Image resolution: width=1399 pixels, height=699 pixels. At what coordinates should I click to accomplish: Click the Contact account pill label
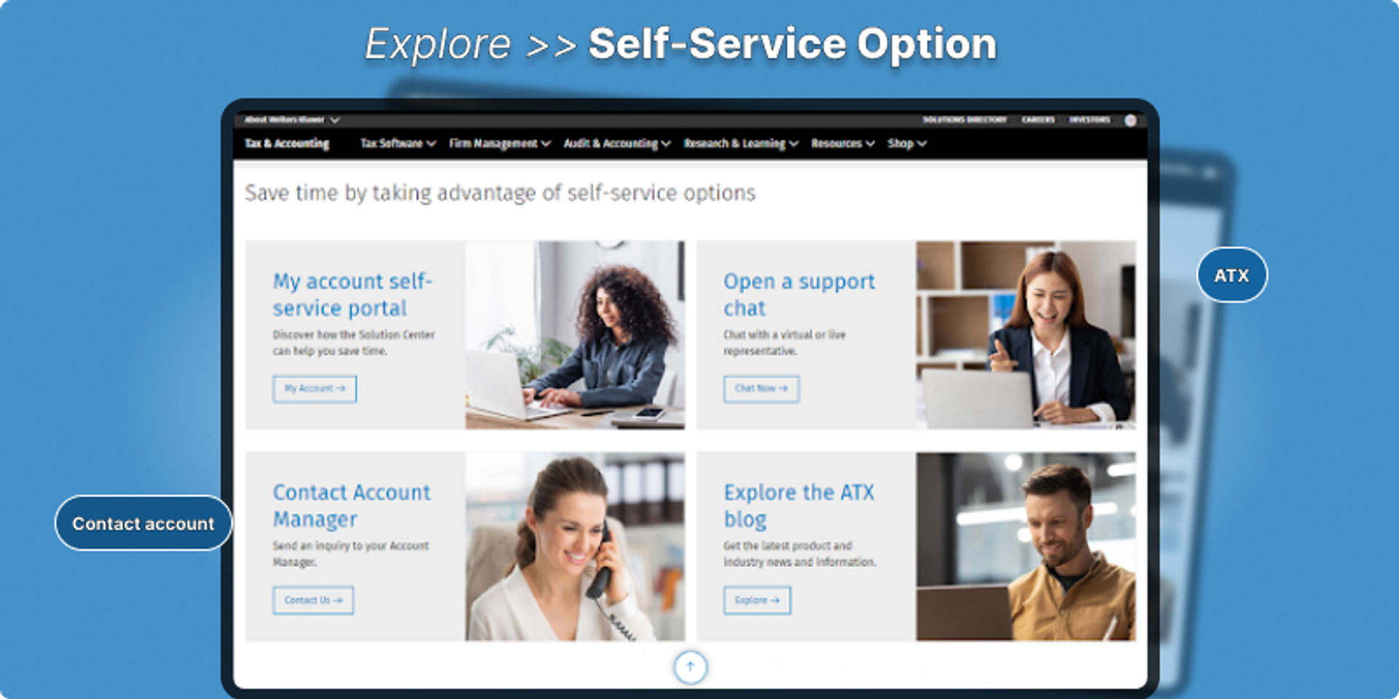(x=144, y=524)
